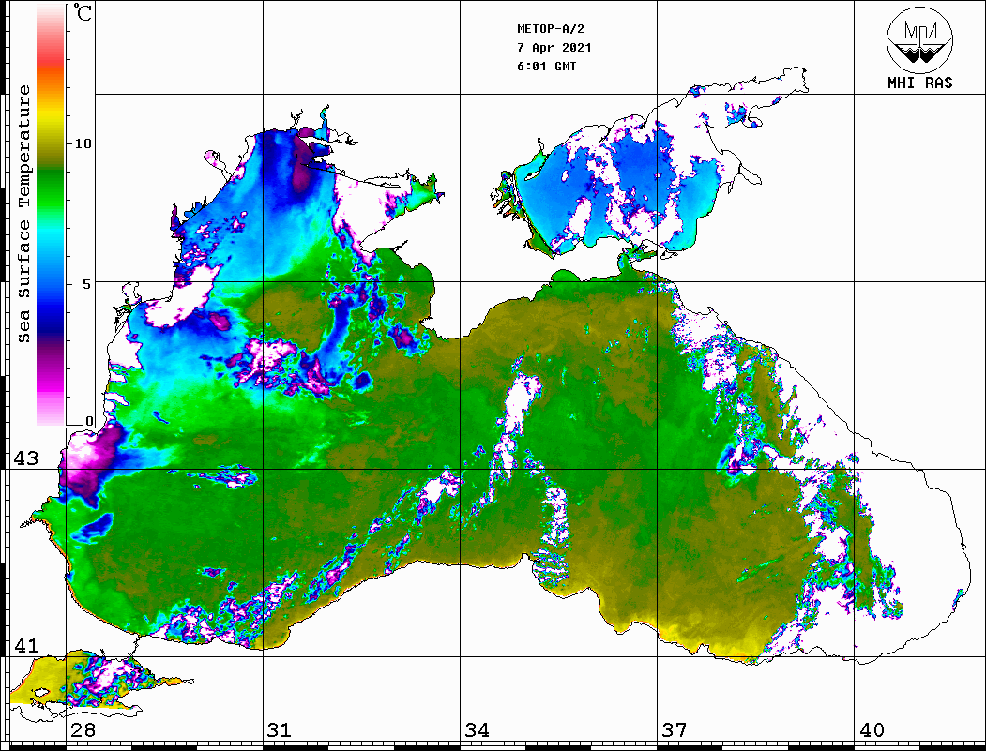Click the '10' tick on temperature scale

(x=83, y=143)
